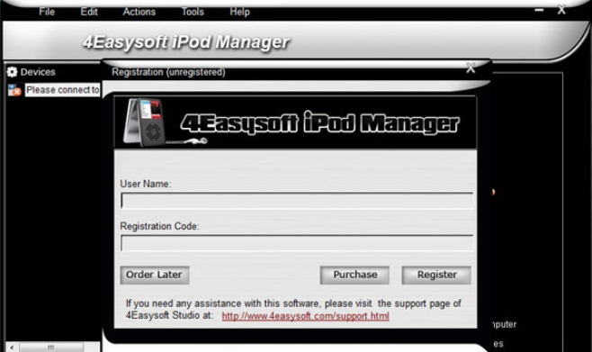Open the 4easysoft support page link
The height and width of the screenshot is (352, 592).
[305, 316]
